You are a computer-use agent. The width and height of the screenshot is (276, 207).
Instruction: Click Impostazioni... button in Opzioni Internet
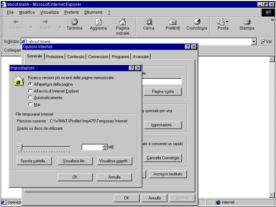163,125
